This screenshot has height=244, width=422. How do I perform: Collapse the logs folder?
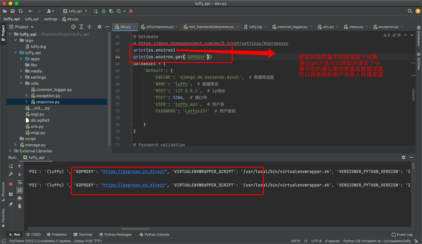pos(16,40)
